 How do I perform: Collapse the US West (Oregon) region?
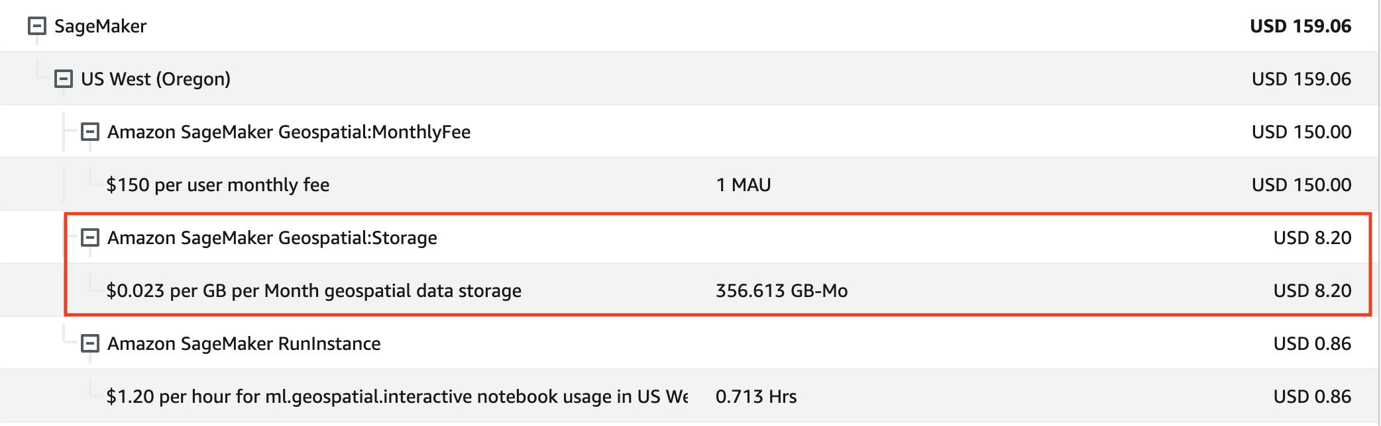[64, 79]
